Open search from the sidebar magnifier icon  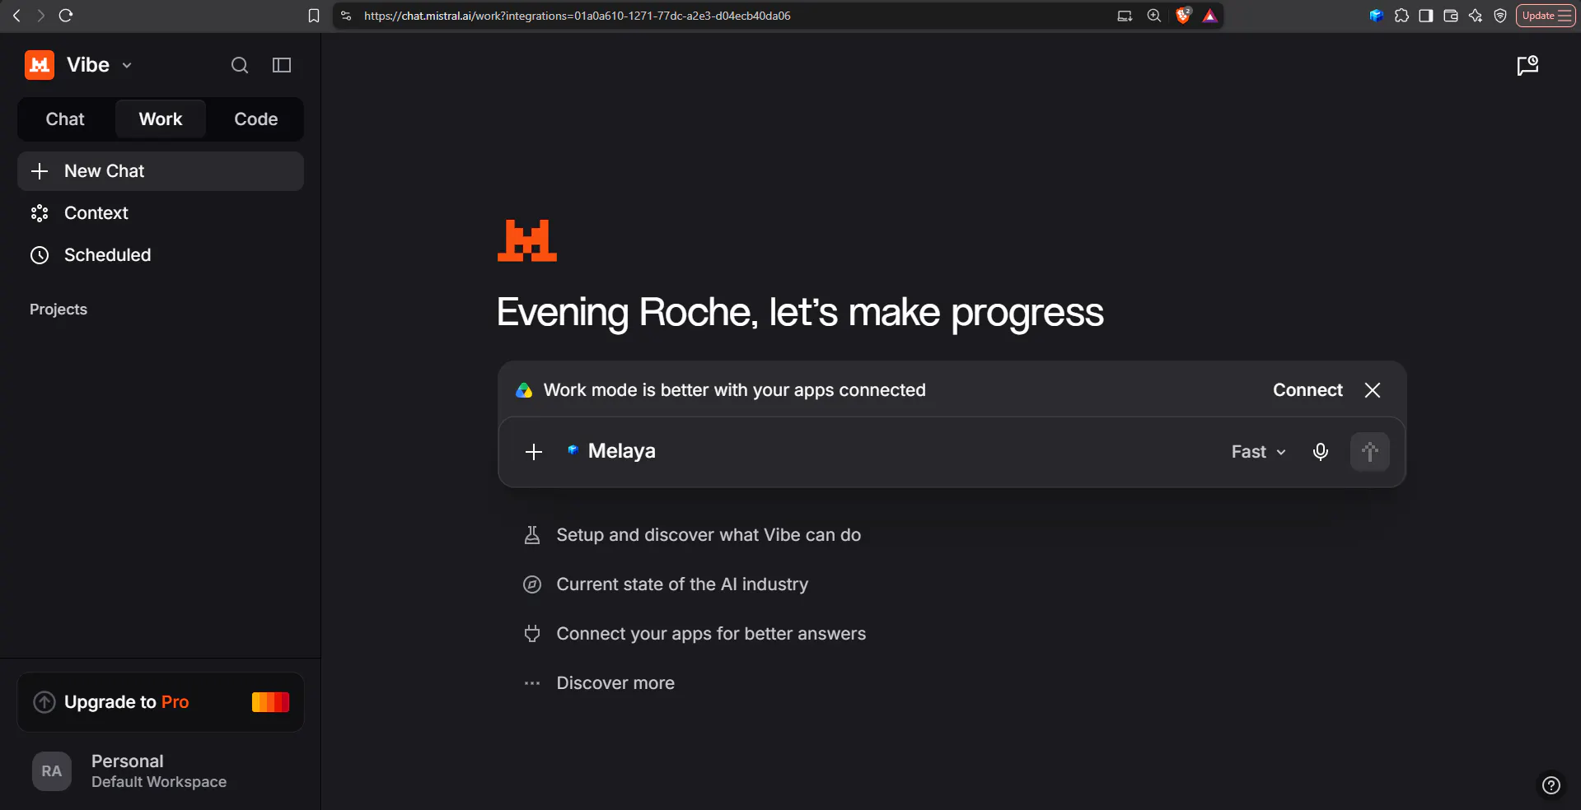pyautogui.click(x=240, y=65)
